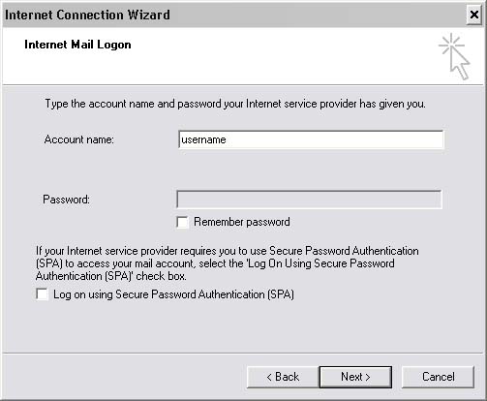This screenshot has height=401, width=487.
Task: Enable the Secure Password Authentication checkbox
Action: pyautogui.click(x=42, y=294)
